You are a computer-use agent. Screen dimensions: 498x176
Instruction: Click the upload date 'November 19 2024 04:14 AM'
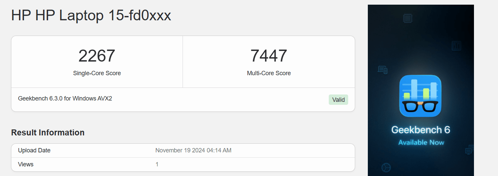coord(193,150)
